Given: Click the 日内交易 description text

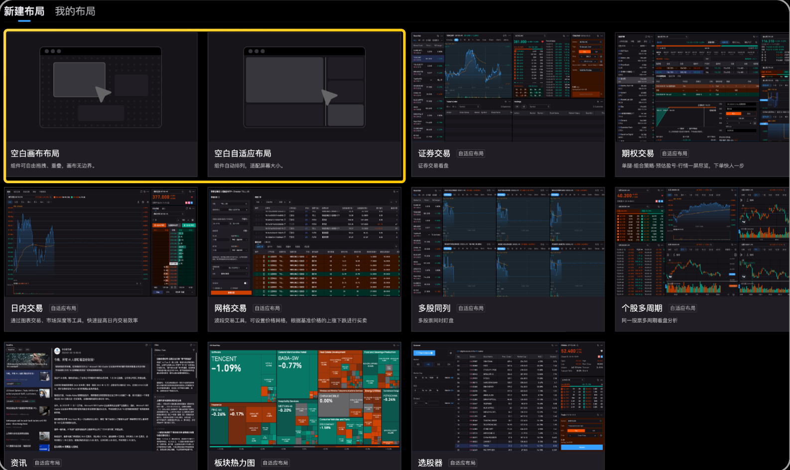Looking at the screenshot, I should pyautogui.click(x=74, y=321).
